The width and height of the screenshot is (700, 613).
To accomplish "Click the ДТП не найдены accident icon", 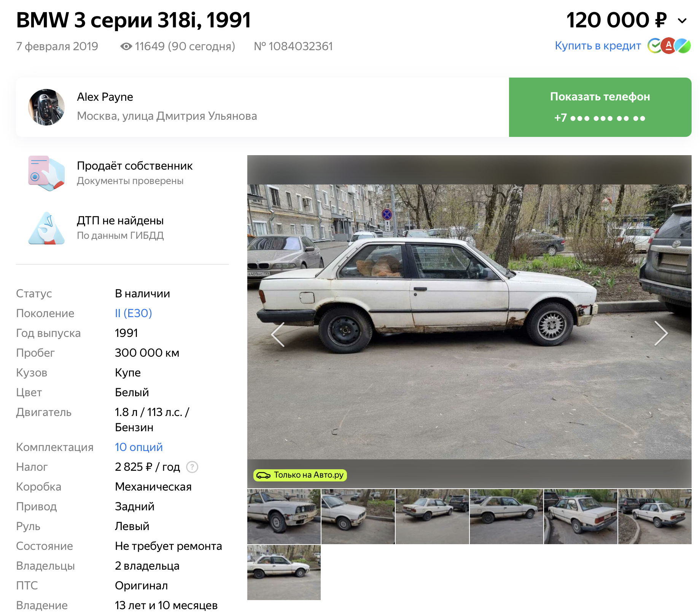I will pos(46,228).
